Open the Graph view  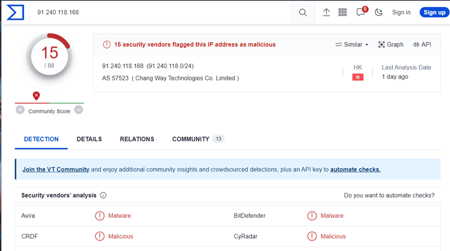coord(390,44)
